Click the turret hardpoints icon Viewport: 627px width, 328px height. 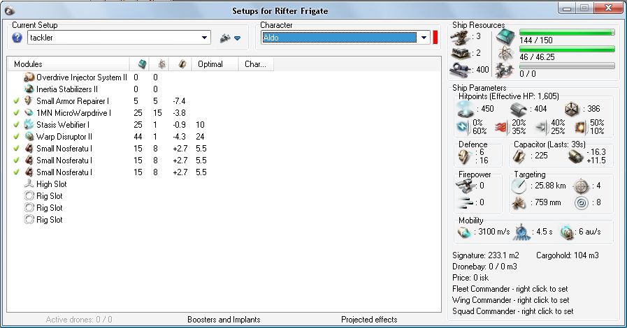[460, 37]
